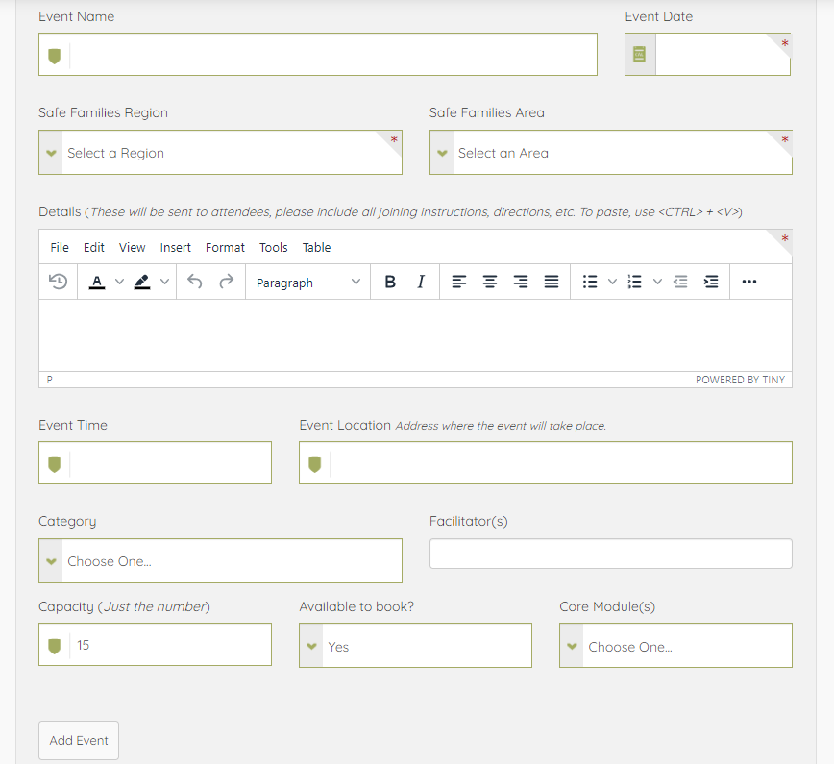
Task: Open the Insert menu in the editor
Action: coord(175,247)
